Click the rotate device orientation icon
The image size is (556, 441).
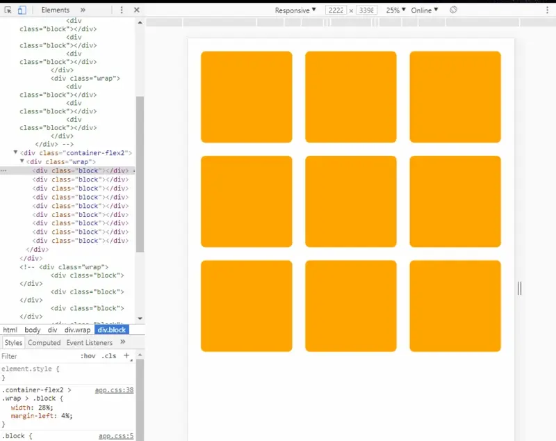coord(453,10)
